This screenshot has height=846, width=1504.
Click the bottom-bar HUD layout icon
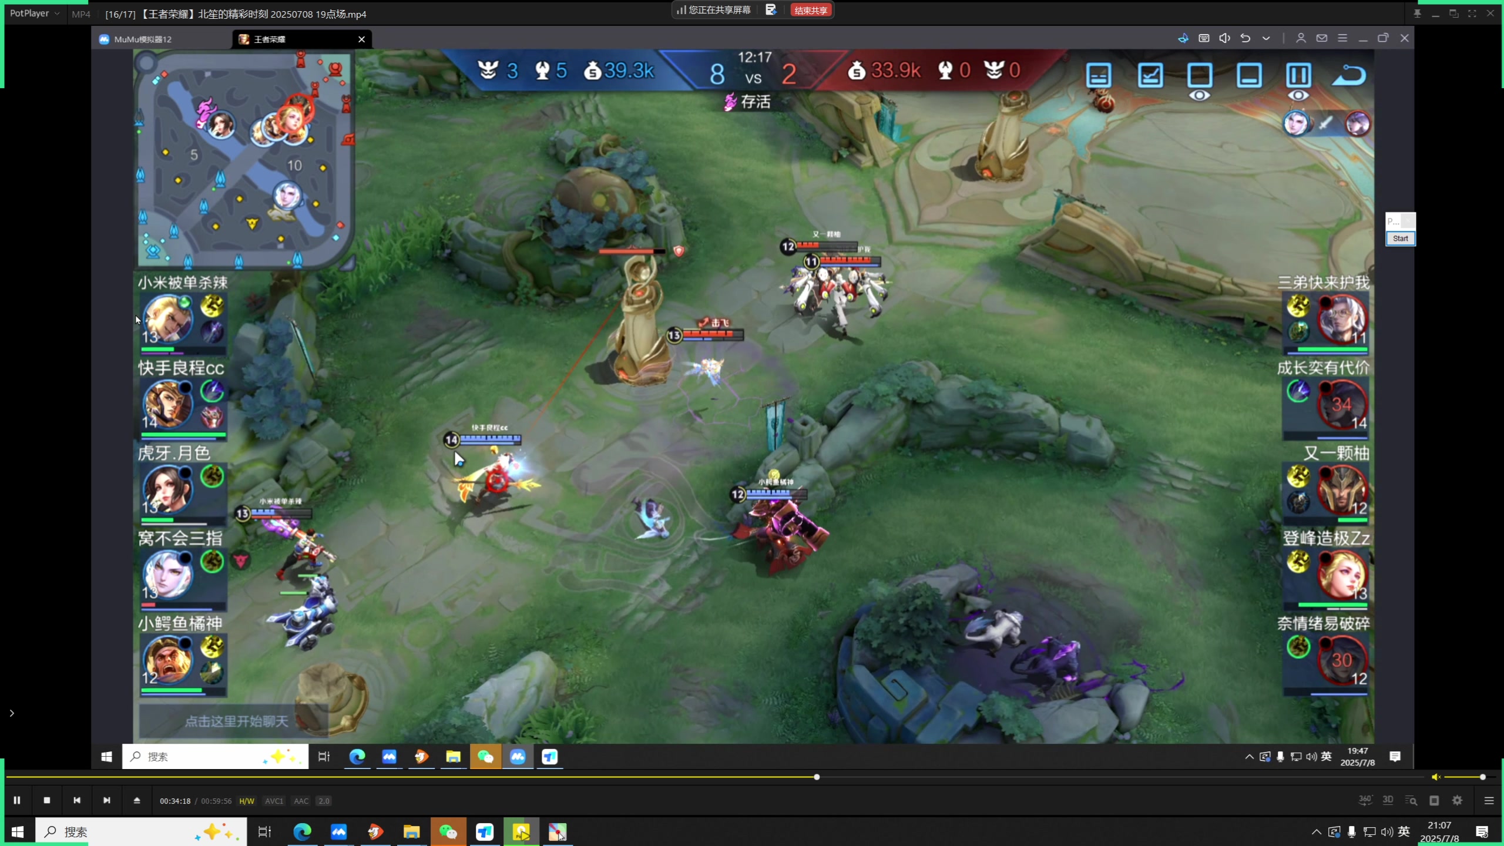coord(1249,75)
